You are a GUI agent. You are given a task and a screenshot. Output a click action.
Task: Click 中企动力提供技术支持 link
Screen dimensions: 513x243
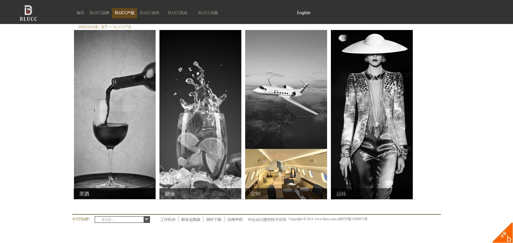(267, 220)
